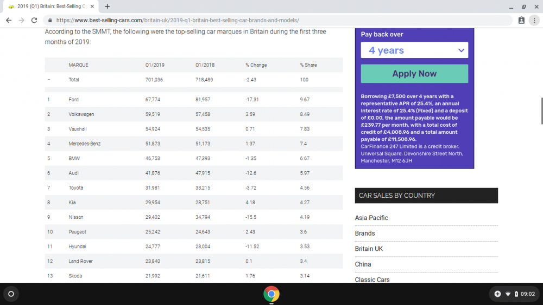This screenshot has width=543, height=305.
Task: Click the % Share column header
Action: tap(308, 65)
